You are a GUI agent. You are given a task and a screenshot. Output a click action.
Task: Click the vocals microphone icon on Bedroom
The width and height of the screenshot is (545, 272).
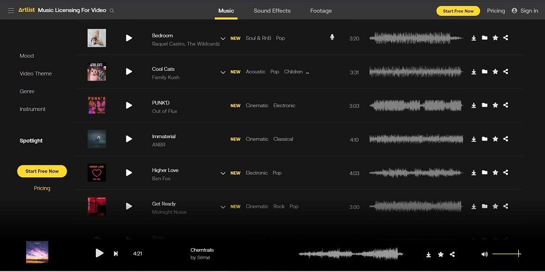pyautogui.click(x=332, y=37)
